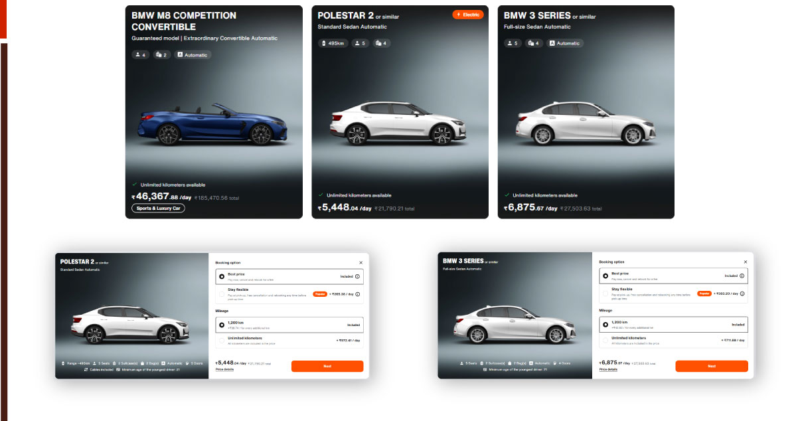The height and width of the screenshot is (421, 798).
Task: Click the range 495km battery chip on Polestar card
Action: click(x=332, y=43)
